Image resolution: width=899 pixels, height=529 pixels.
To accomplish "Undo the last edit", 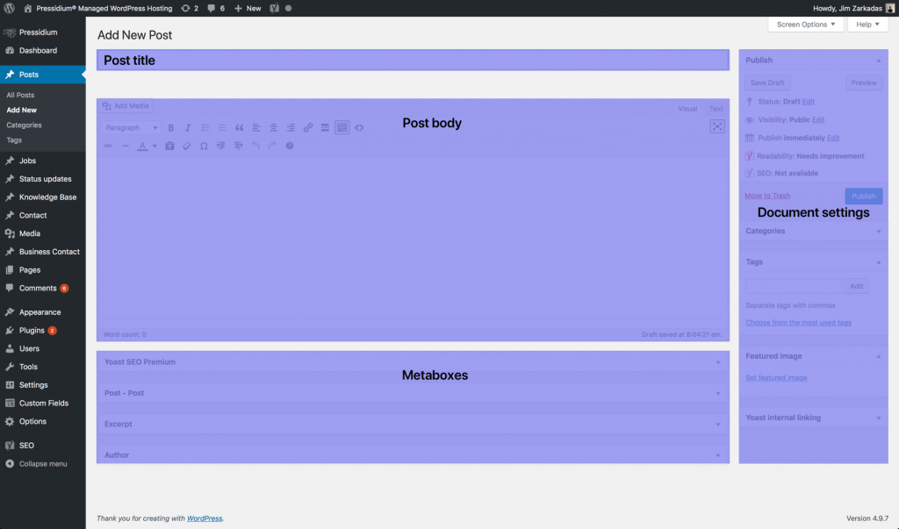I will (255, 147).
